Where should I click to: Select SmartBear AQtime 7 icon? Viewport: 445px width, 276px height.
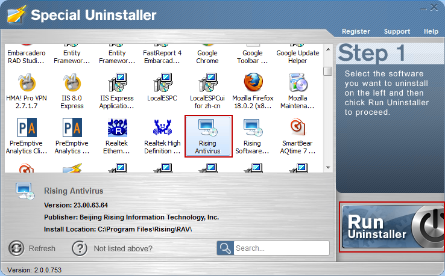(298, 127)
